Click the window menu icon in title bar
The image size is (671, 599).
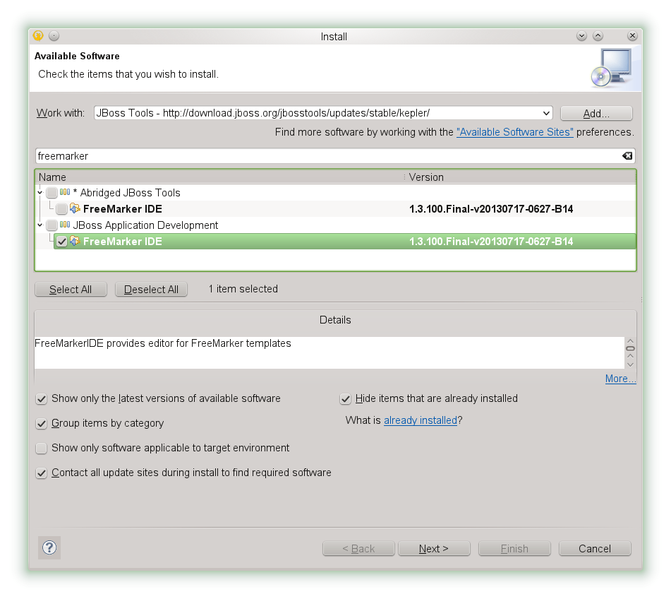38,36
